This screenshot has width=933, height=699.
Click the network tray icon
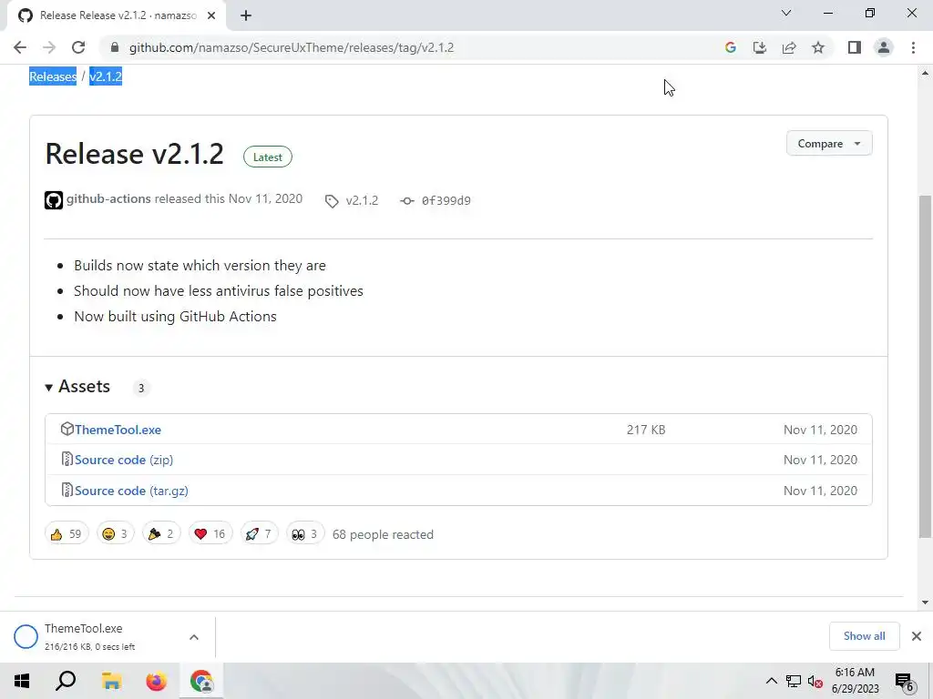pyautogui.click(x=794, y=681)
